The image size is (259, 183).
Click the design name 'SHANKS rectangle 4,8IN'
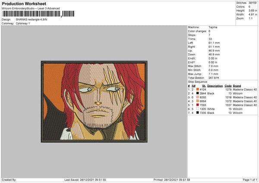pos(32,19)
